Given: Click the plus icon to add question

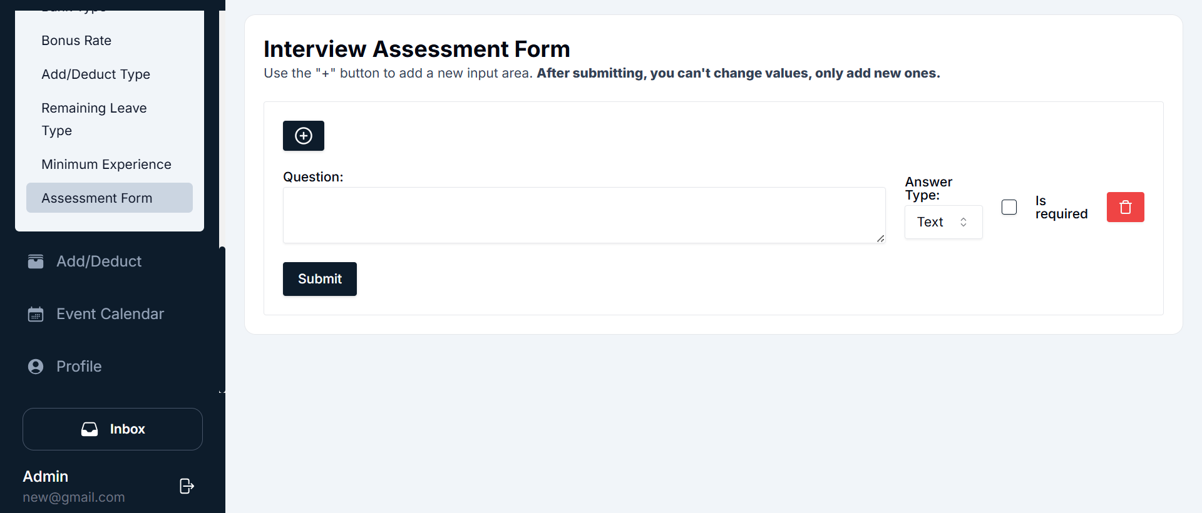Looking at the screenshot, I should [x=304, y=136].
